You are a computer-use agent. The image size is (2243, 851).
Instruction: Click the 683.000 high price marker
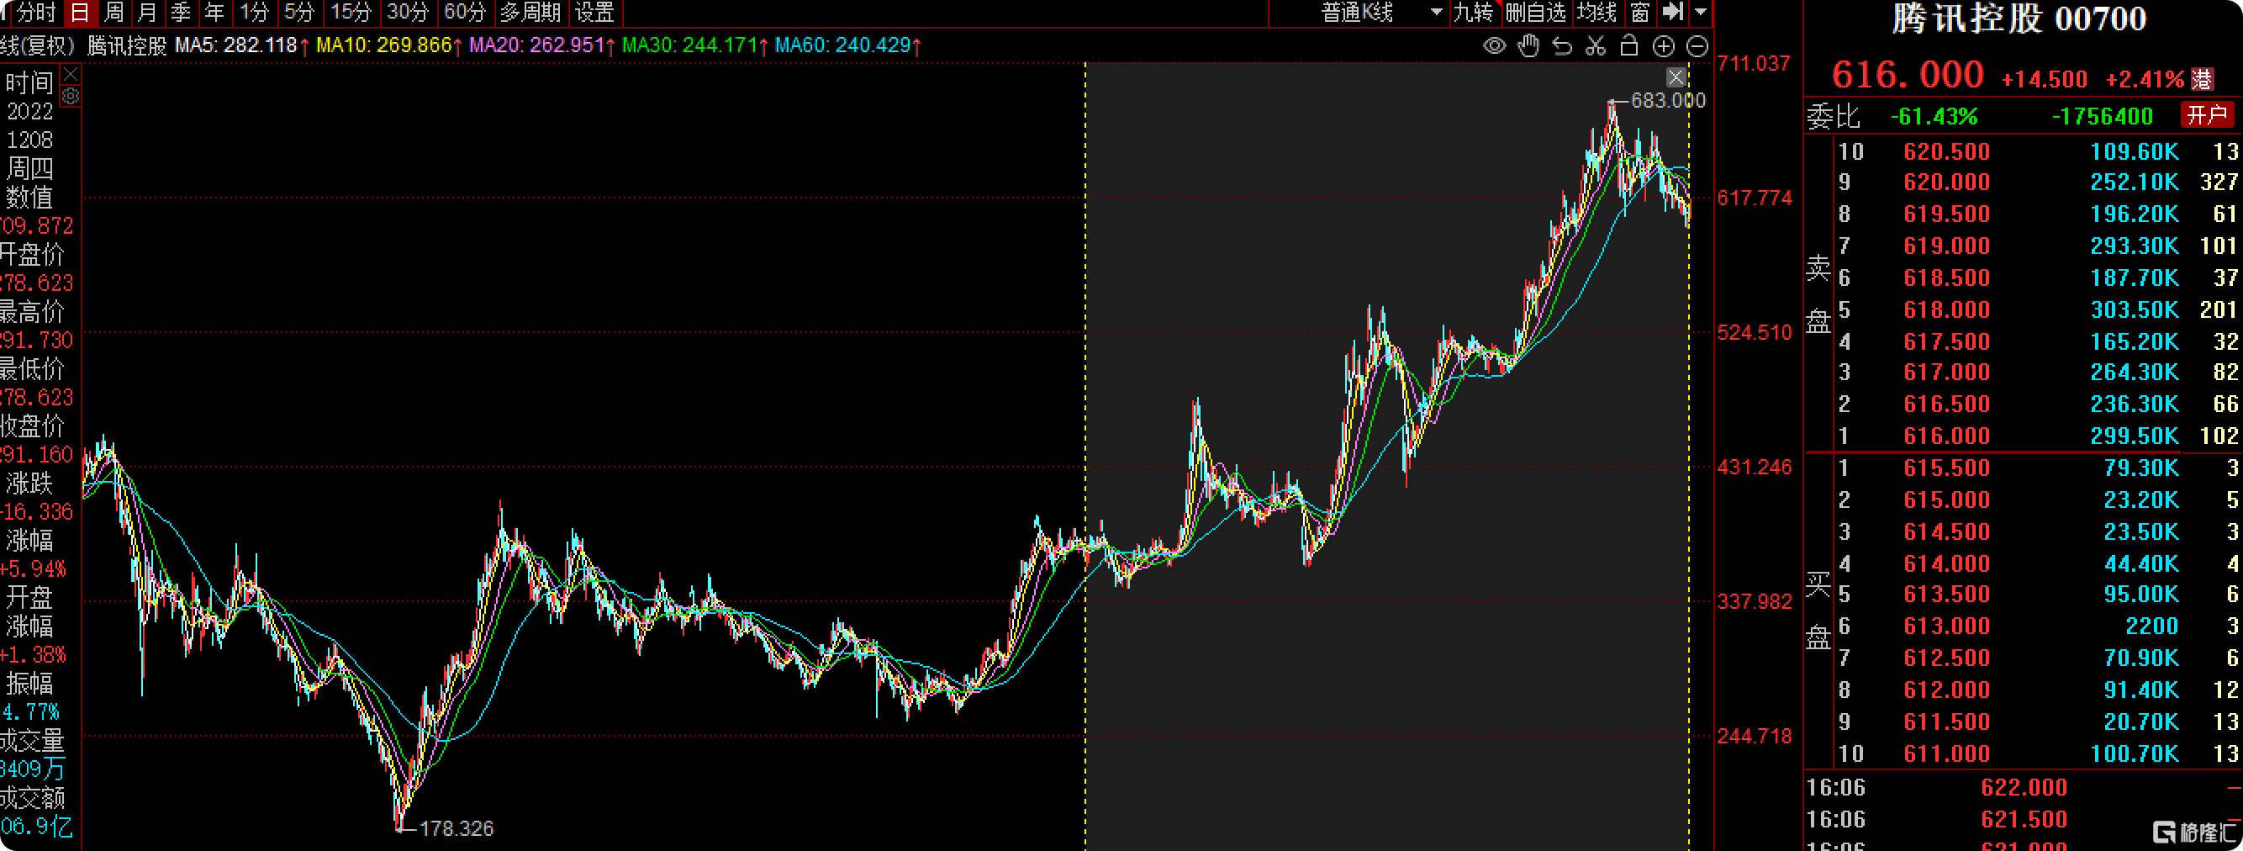[x=1667, y=100]
